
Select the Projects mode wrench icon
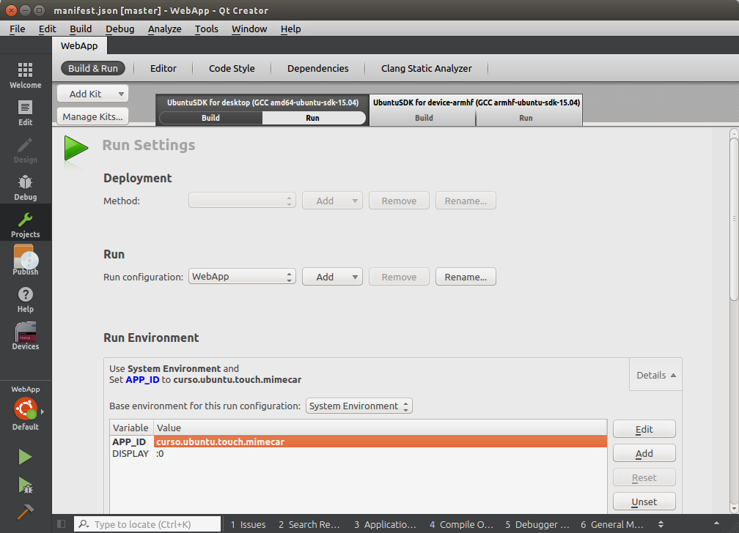click(x=26, y=220)
